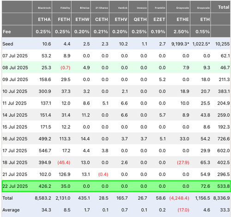Select the 43.8 ETH value on 14 Jul
The image size is (231, 217).
[205, 115]
